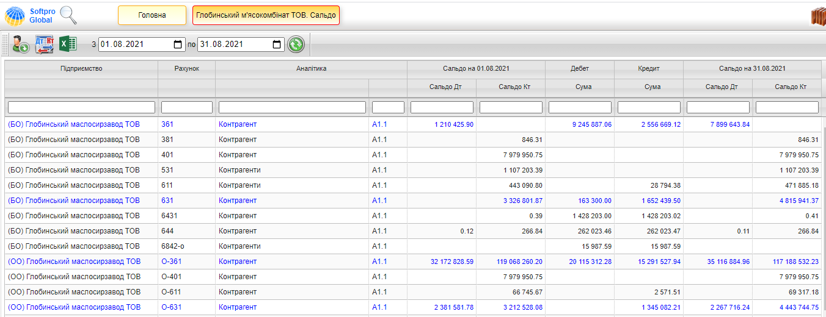Click the user refresh icon in toolbar
The height and width of the screenshot is (317, 826).
(21, 45)
